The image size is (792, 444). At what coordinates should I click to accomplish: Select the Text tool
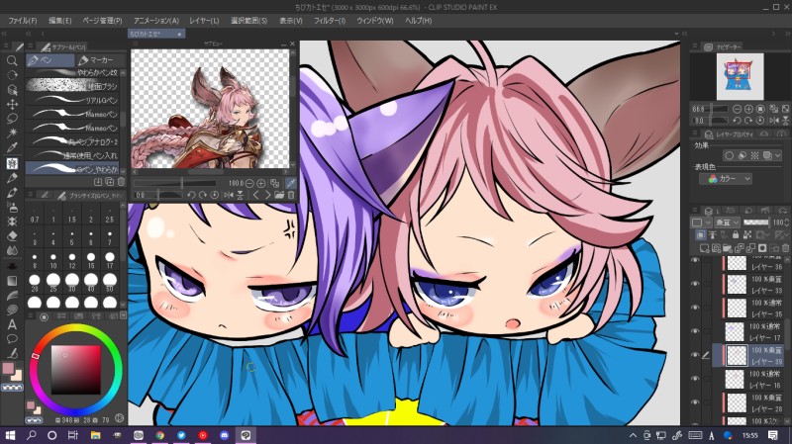(x=12, y=324)
